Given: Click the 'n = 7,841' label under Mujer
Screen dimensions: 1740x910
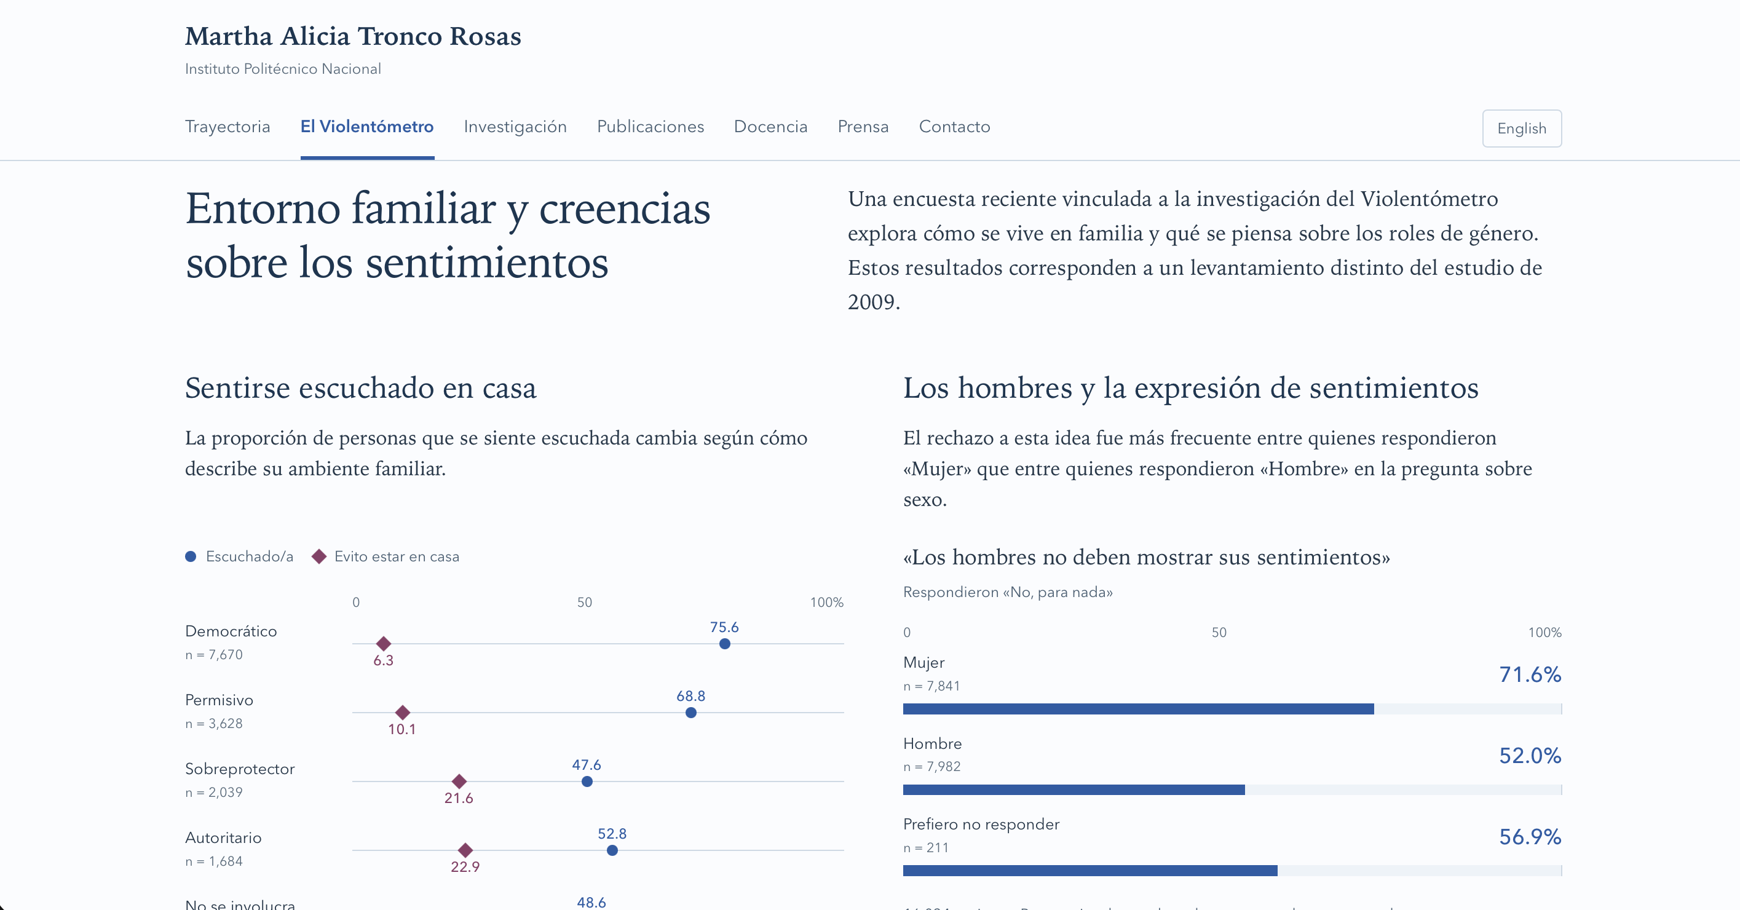Looking at the screenshot, I should 931,686.
